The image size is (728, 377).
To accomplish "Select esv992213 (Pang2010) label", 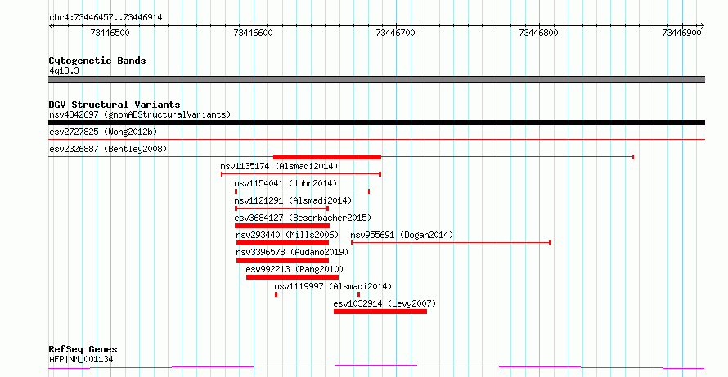I will pos(294,269).
